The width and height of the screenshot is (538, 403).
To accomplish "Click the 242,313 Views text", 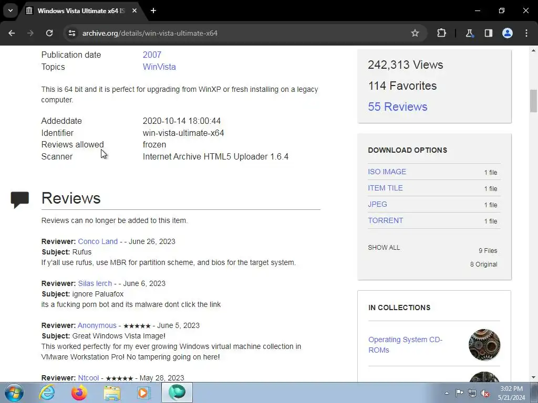I will (405, 65).
